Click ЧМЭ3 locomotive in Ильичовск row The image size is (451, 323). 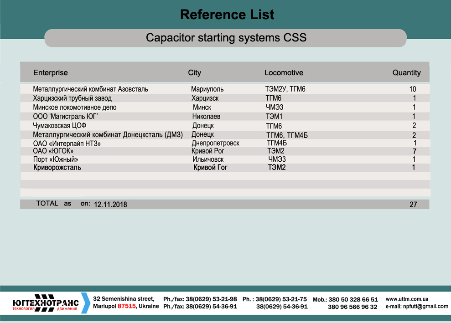(277, 159)
